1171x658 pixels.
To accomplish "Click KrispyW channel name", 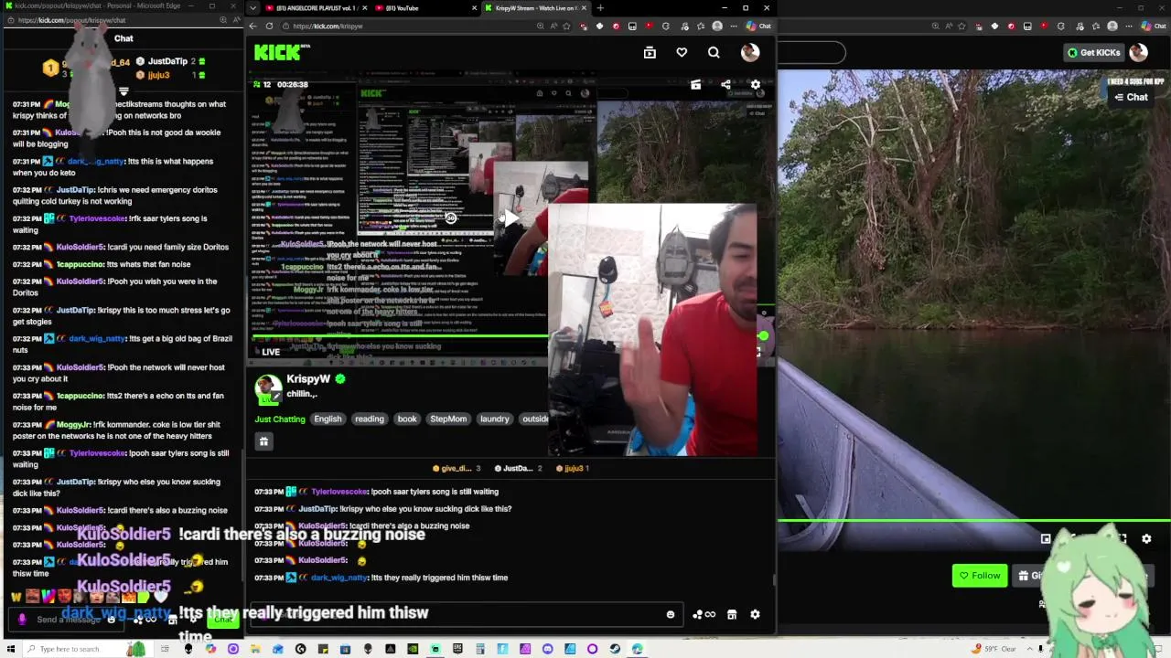I will [x=308, y=379].
